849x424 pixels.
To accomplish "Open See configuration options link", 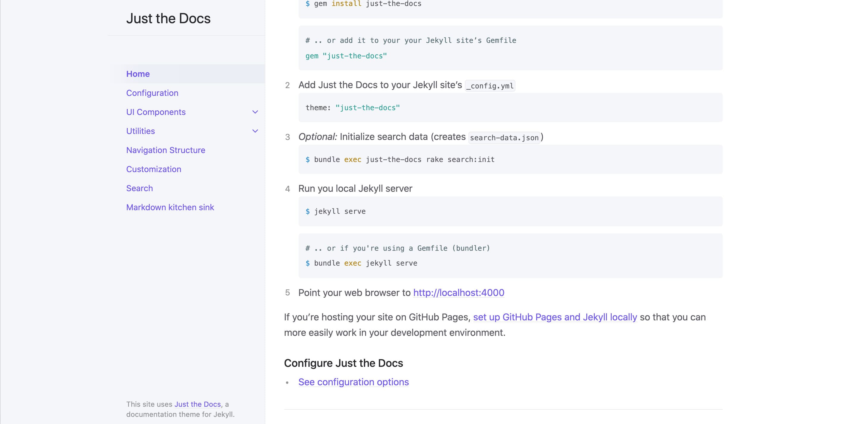I will (353, 382).
